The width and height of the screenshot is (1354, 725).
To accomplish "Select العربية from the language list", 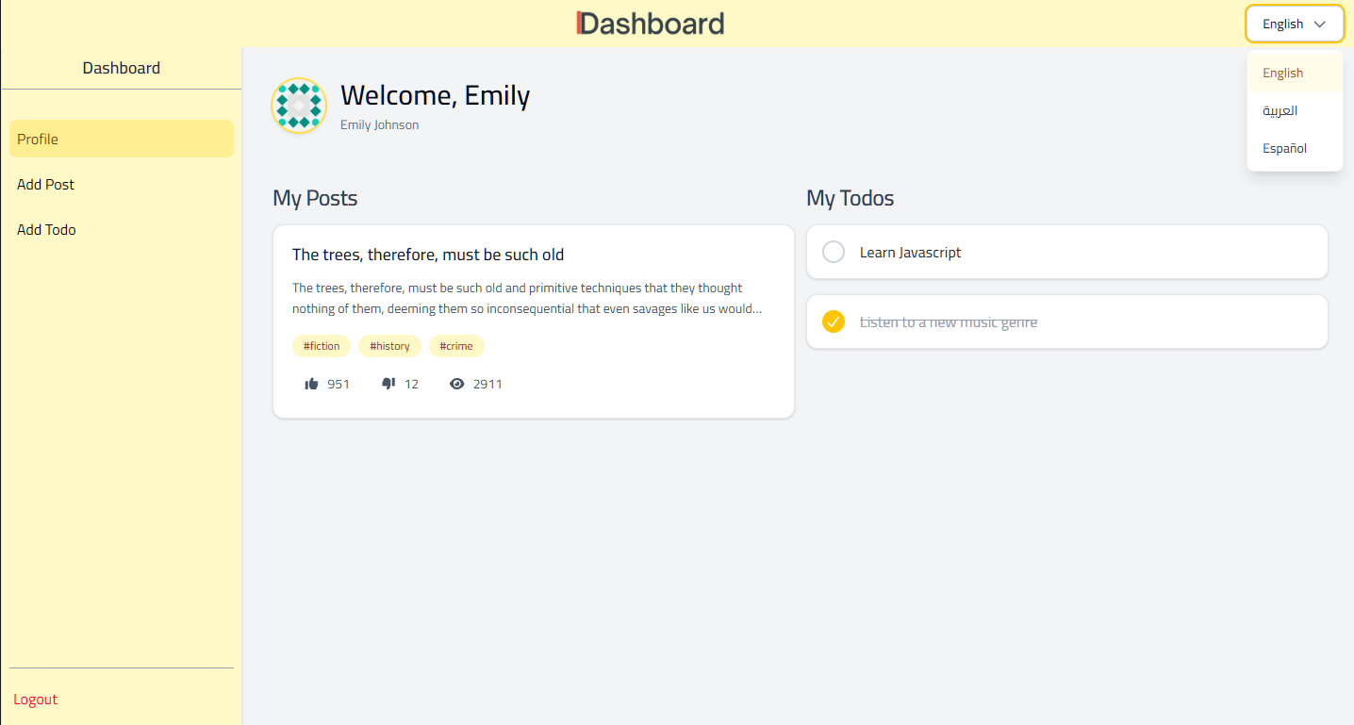I will pyautogui.click(x=1295, y=110).
